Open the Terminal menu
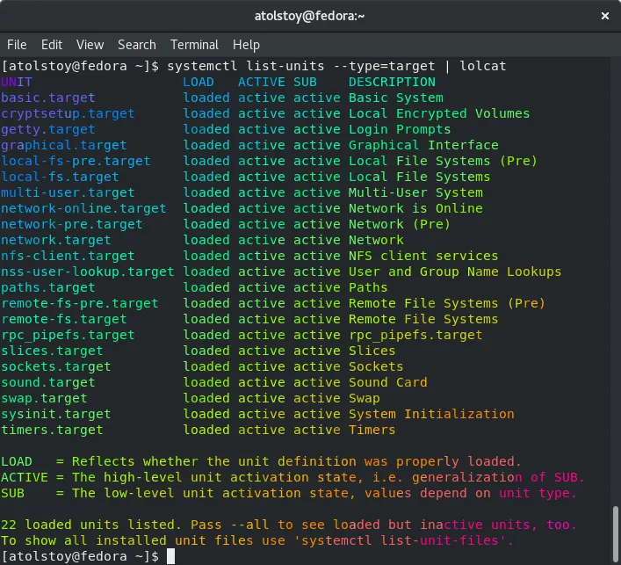This screenshot has width=621, height=565. (194, 44)
